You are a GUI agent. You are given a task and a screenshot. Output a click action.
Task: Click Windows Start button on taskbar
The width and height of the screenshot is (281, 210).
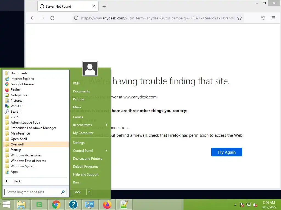[x=7, y=205]
